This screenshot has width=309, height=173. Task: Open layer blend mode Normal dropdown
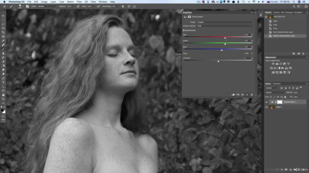click(275, 92)
